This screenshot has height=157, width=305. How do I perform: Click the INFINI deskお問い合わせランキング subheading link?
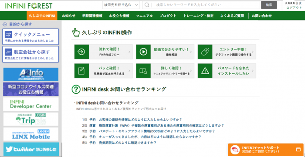point(107,103)
